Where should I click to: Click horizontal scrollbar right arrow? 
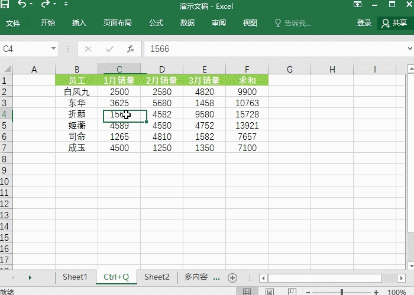pyautogui.click(x=402, y=278)
